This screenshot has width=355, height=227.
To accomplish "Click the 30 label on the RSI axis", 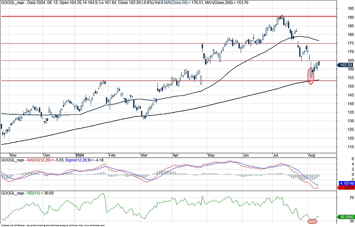I will pyautogui.click(x=352, y=221).
